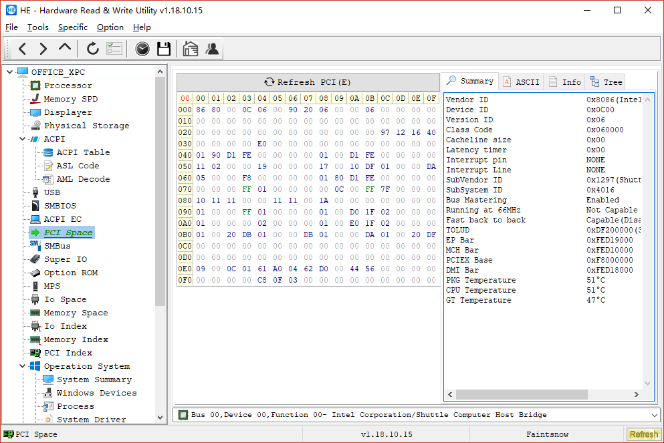Click the Refresh PCI(E) button
This screenshot has width=664, height=443.
308,82
